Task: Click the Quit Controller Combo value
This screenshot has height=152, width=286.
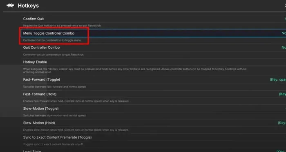Action: click(284, 48)
